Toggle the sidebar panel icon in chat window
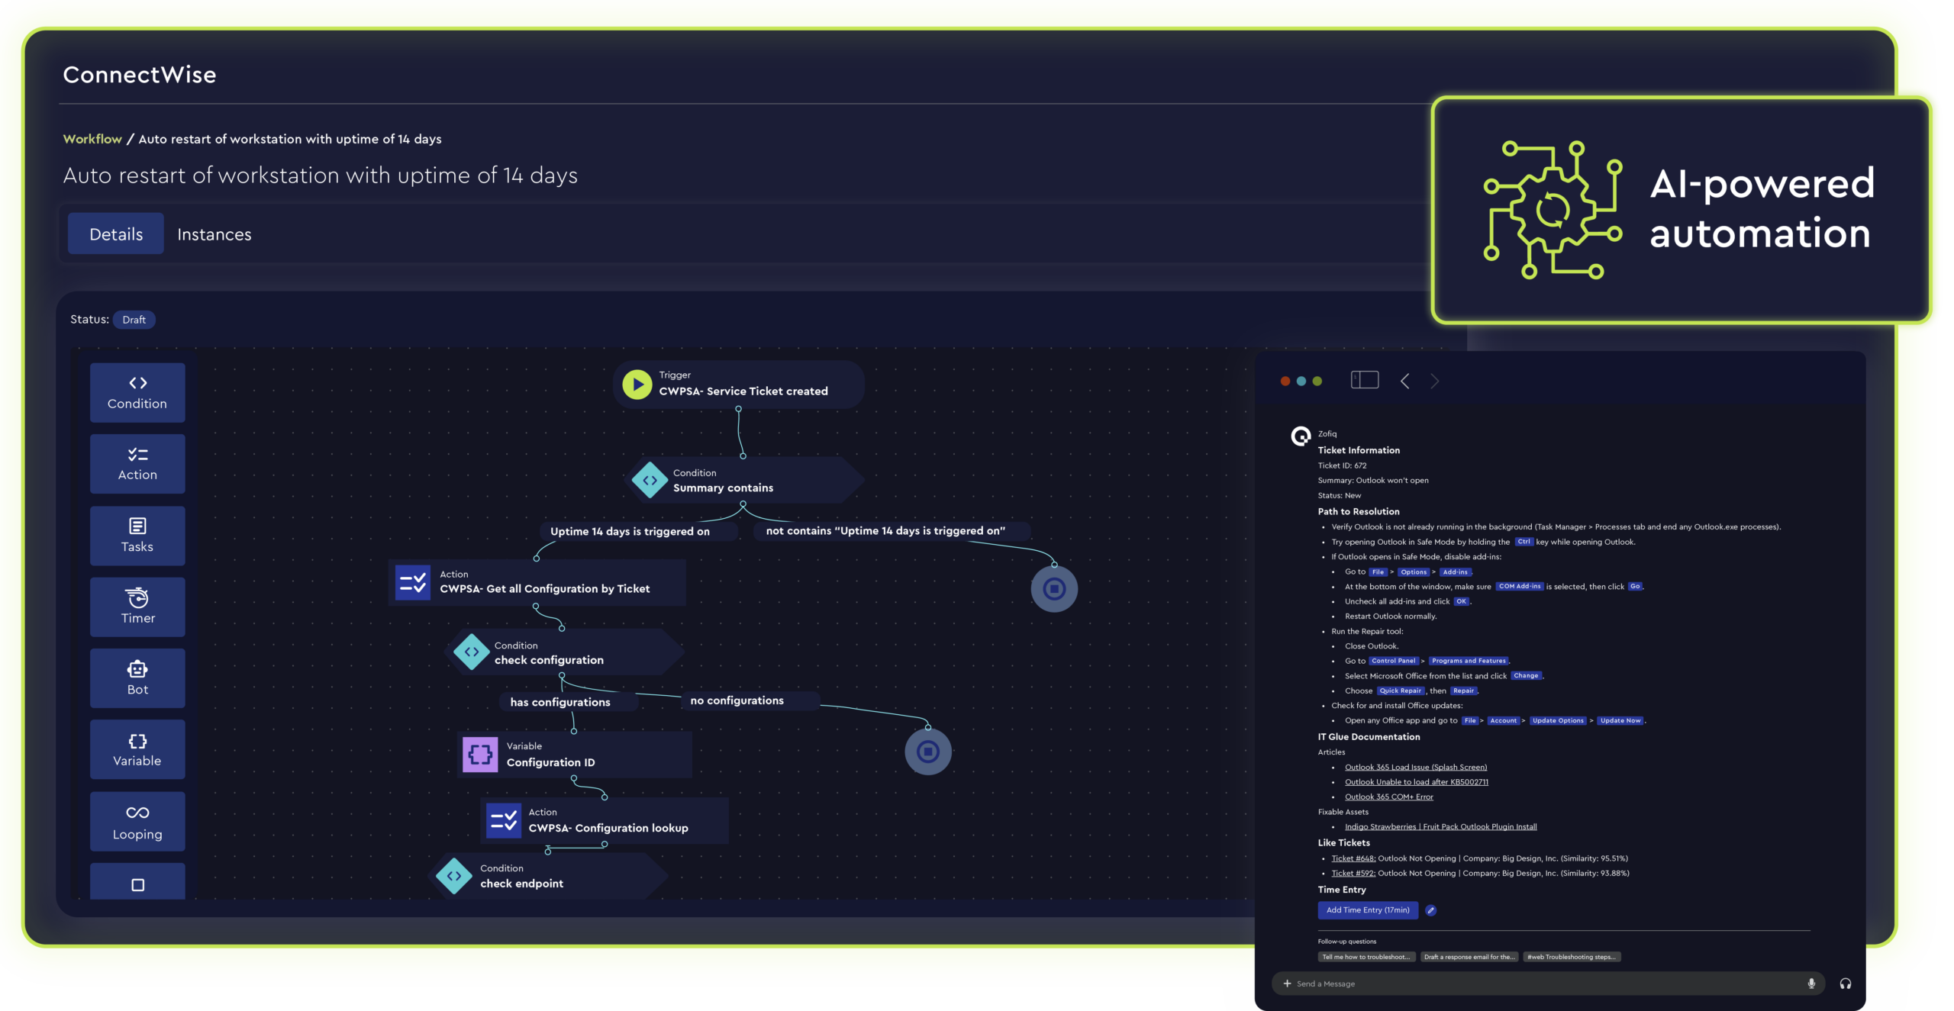Image resolution: width=1954 pixels, height=1011 pixels. click(1365, 380)
